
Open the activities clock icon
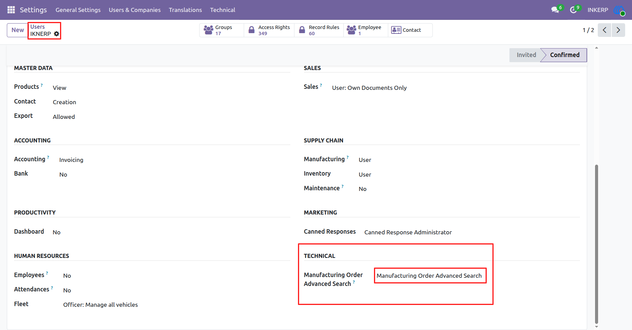tap(573, 10)
